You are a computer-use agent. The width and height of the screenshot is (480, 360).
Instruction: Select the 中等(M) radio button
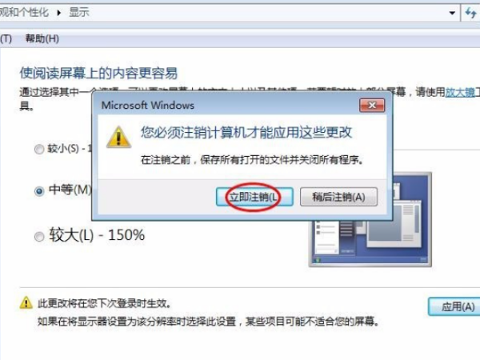click(x=39, y=191)
